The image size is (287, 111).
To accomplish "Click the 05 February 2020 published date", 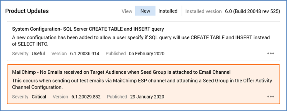I will [x=147, y=54].
